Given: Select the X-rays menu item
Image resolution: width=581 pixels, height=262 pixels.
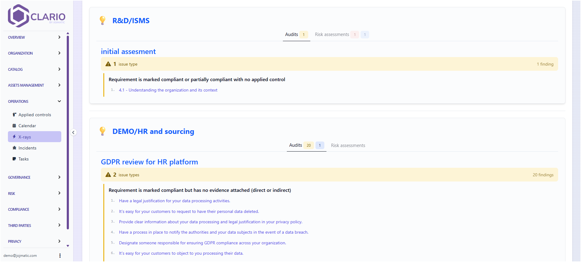Looking at the screenshot, I should (34, 137).
